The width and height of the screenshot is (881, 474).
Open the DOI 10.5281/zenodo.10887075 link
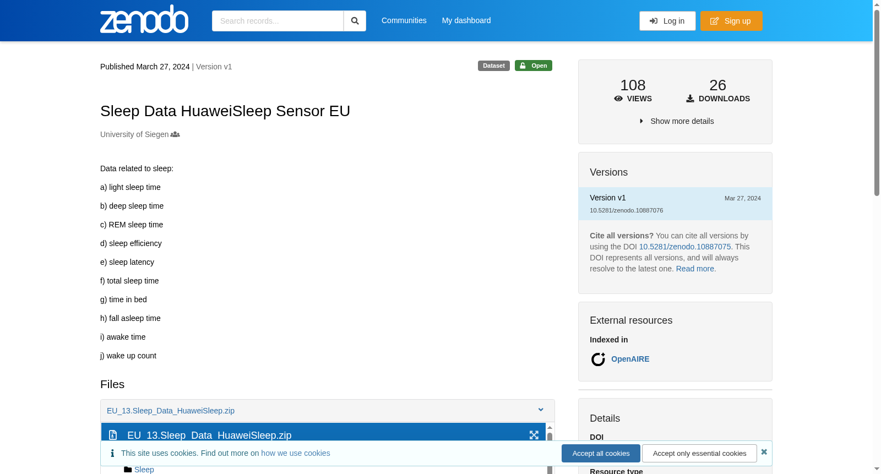(685, 247)
